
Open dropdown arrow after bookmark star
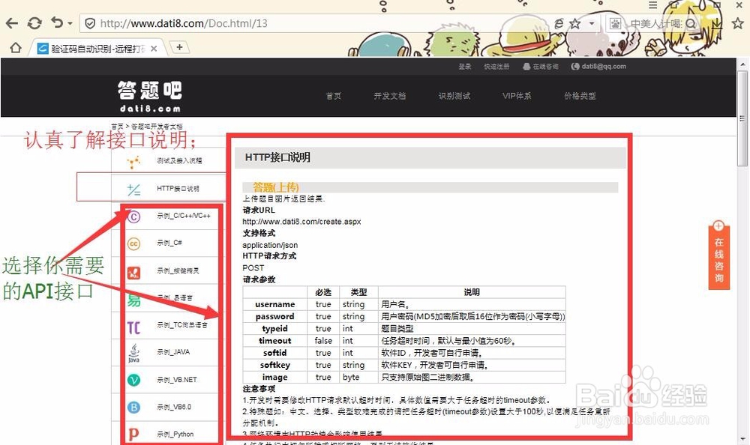592,23
